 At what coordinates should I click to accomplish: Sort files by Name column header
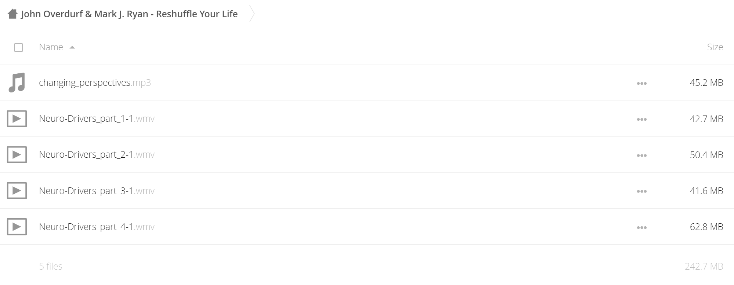click(x=51, y=47)
